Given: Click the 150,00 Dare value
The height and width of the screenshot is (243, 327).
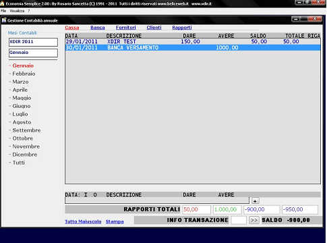Looking at the screenshot, I should point(190,42).
